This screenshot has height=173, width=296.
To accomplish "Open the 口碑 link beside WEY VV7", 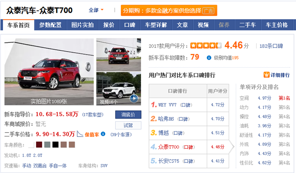I will 186,105.
